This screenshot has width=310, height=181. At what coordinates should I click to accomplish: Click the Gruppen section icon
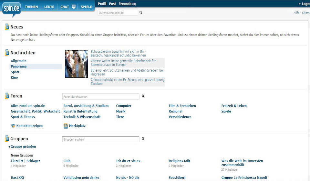click(x=7, y=138)
